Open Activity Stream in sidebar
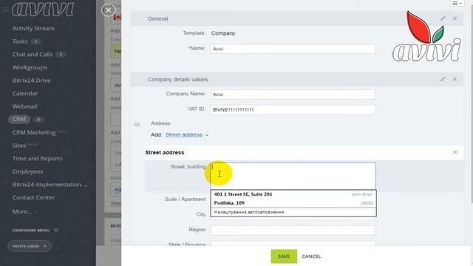 click(33, 28)
